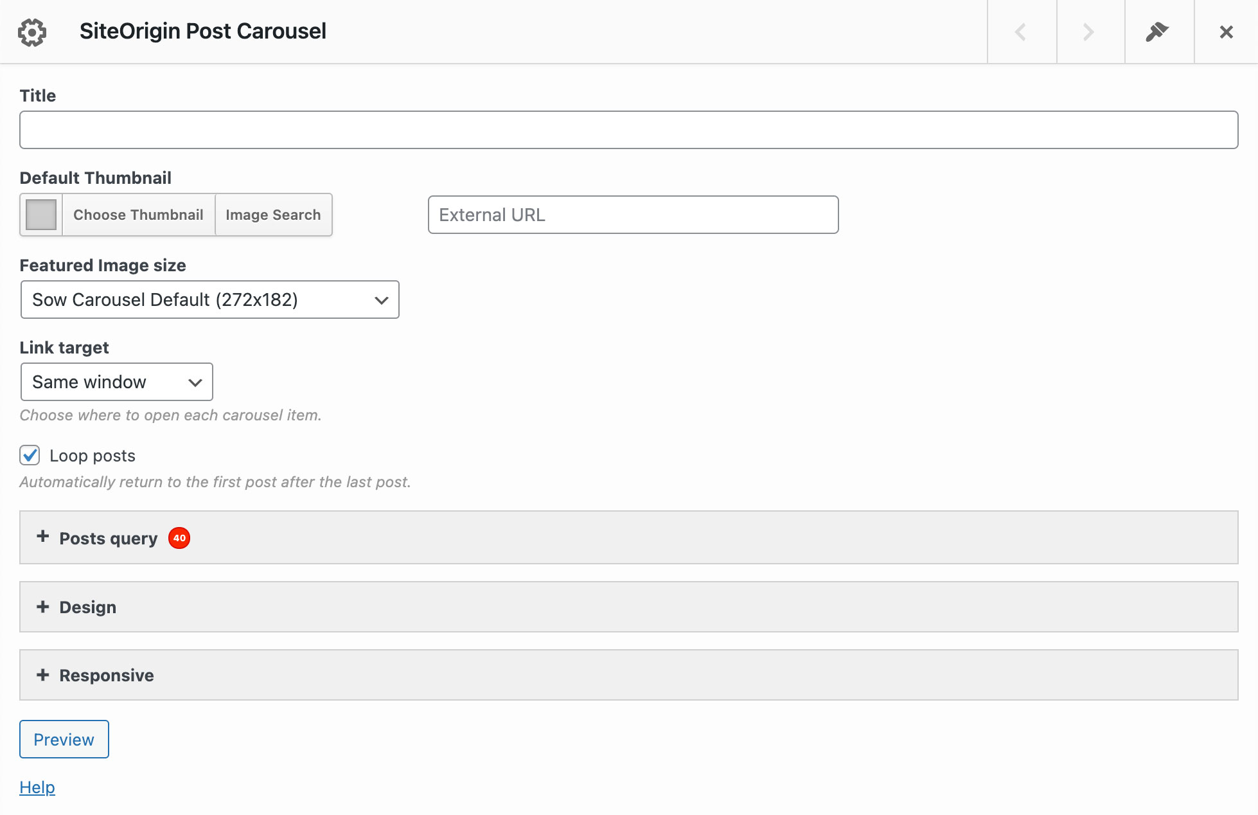Click the default thumbnail color swatch
The width and height of the screenshot is (1258, 815).
click(x=40, y=215)
